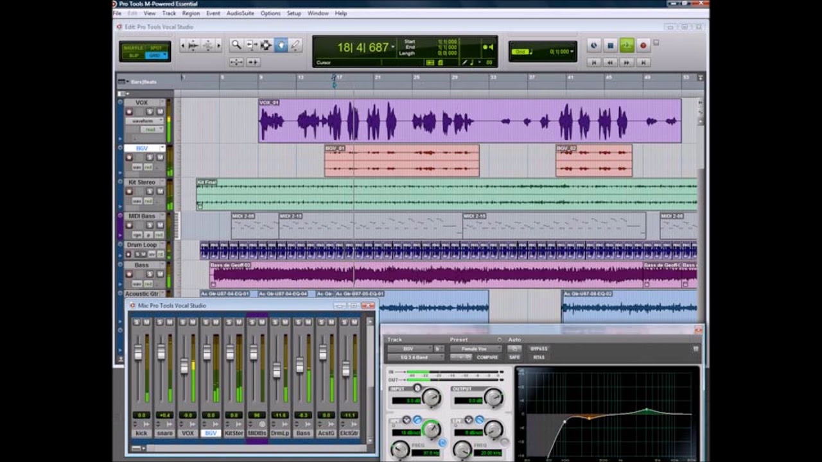The width and height of the screenshot is (822, 462).
Task: Click the plug-in RTAS button
Action: (539, 357)
